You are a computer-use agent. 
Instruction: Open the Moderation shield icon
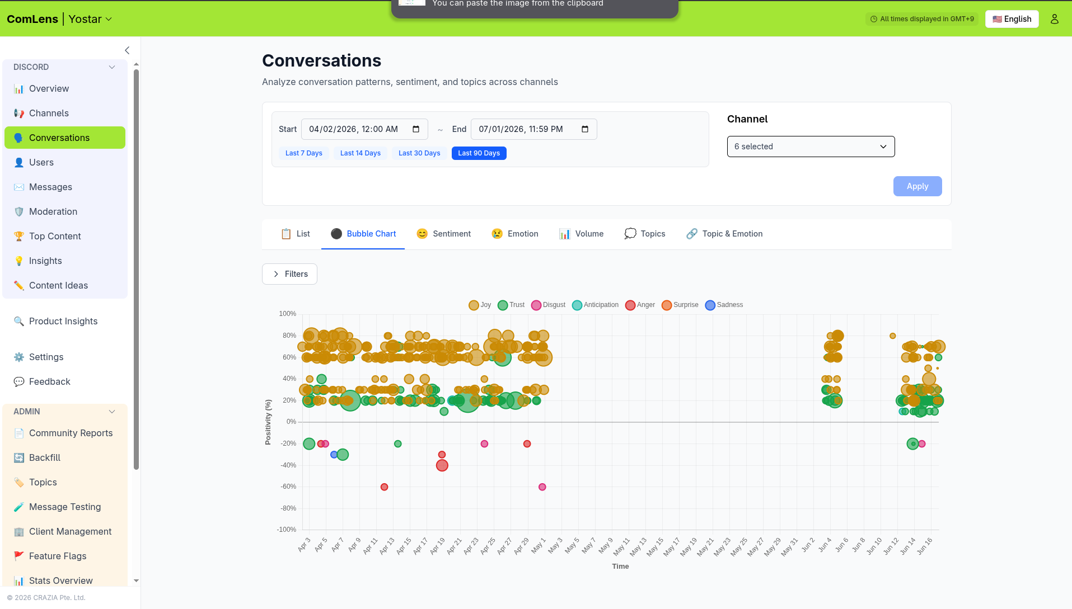click(x=19, y=211)
